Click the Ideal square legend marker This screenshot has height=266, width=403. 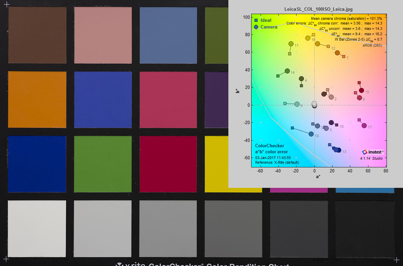click(256, 20)
